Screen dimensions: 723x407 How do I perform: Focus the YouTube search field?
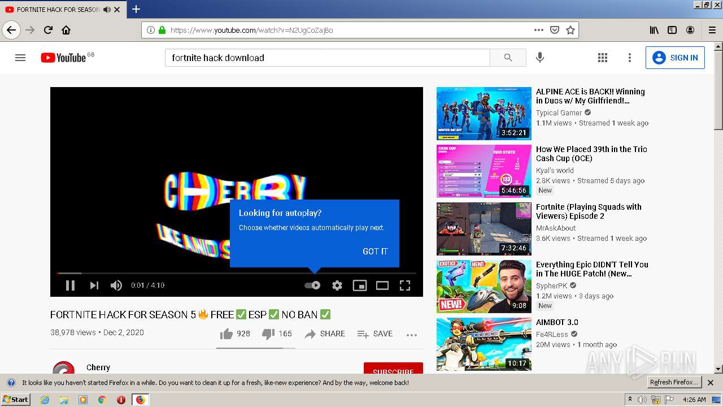coord(328,58)
